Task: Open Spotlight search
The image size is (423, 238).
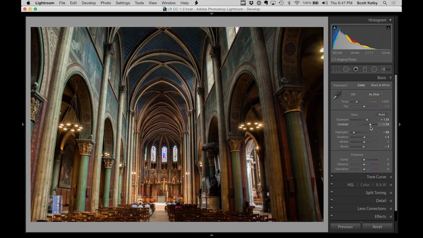Action: click(x=385, y=3)
